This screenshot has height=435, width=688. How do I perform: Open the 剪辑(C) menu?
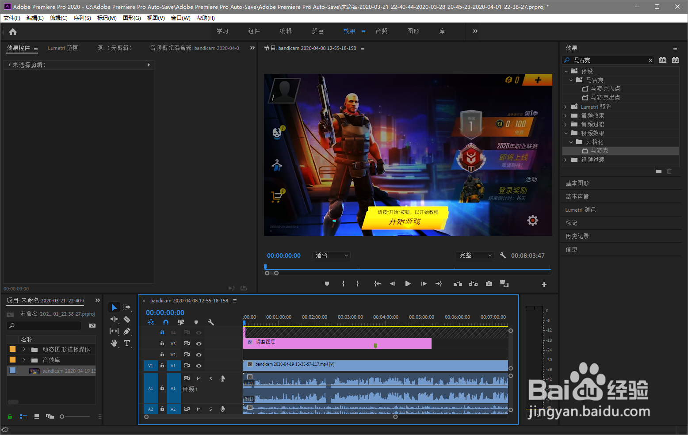pos(59,18)
